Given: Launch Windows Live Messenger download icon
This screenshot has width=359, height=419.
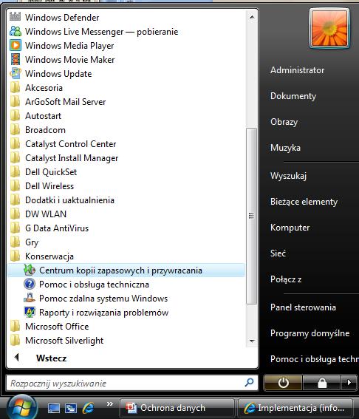Looking at the screenshot, I should (x=16, y=31).
